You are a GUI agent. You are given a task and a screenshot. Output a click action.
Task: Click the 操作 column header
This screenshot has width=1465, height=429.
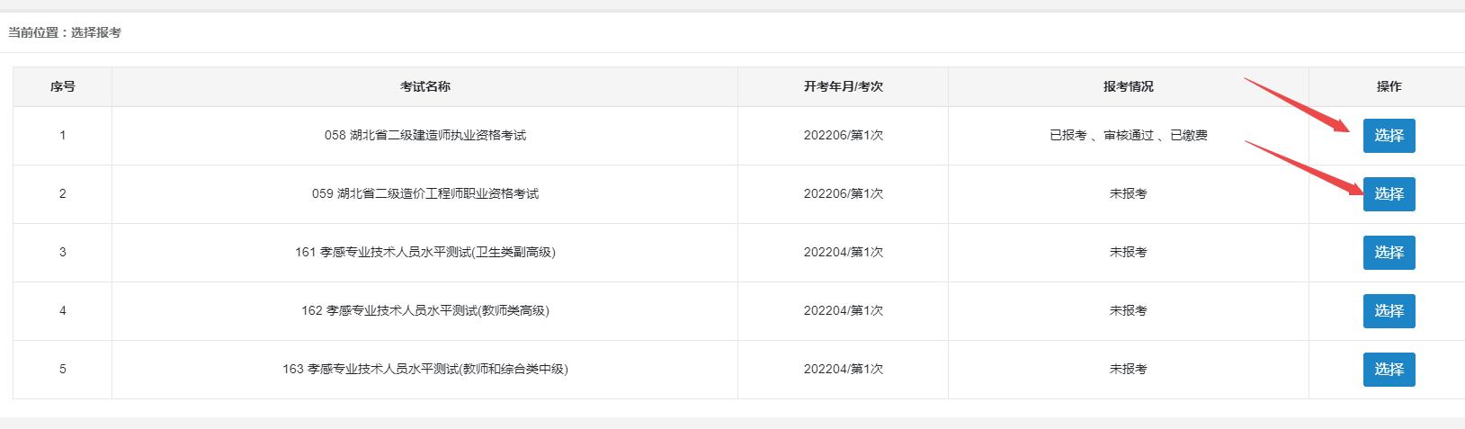1389,86
